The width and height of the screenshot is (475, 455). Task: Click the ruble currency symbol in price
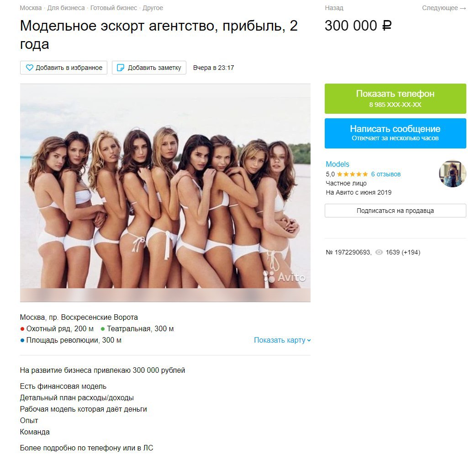coord(387,26)
